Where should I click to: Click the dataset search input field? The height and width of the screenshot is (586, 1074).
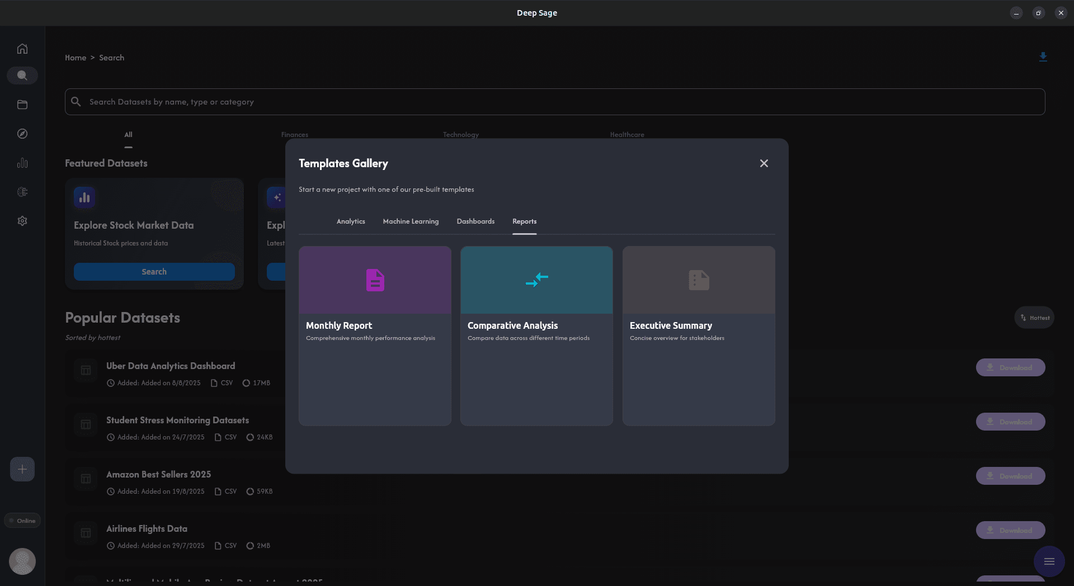[x=554, y=102]
